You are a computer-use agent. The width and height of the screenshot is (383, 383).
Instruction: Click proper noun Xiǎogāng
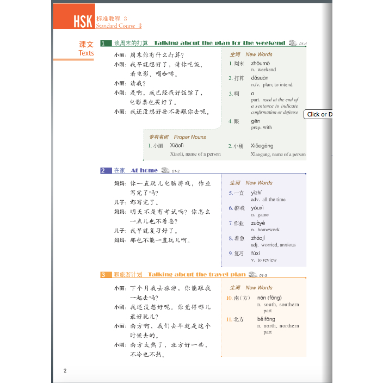pos(262,146)
